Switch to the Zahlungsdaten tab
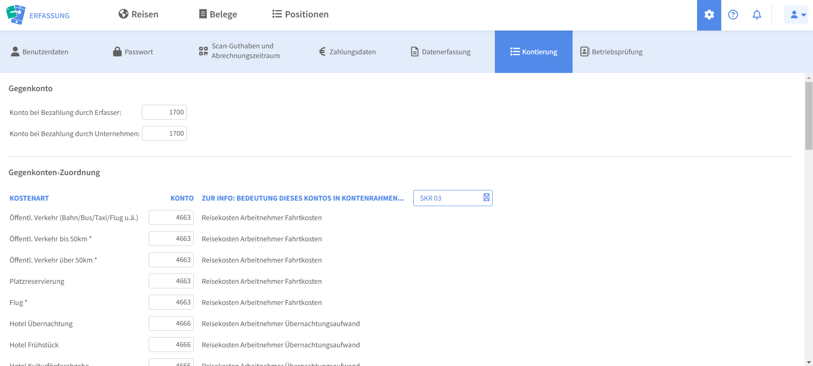 coord(347,52)
